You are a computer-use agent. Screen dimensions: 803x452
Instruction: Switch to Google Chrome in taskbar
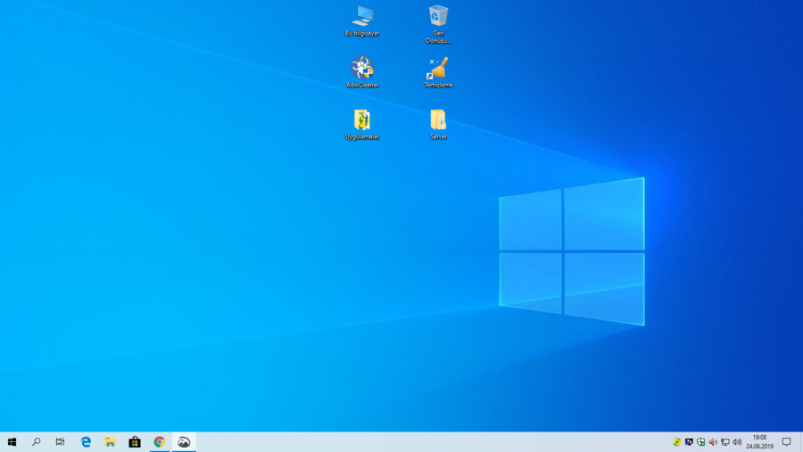coord(160,442)
